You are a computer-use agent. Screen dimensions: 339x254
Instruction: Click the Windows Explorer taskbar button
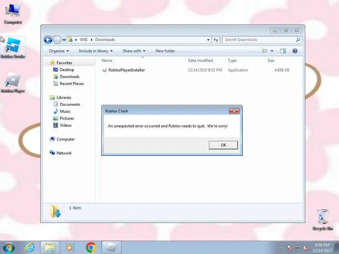tap(50, 247)
